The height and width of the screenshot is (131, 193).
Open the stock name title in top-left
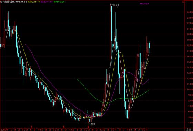coord(8,2)
